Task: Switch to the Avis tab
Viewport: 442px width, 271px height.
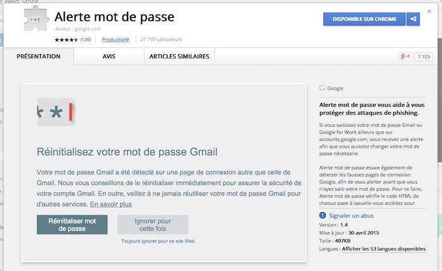Action: click(109, 56)
